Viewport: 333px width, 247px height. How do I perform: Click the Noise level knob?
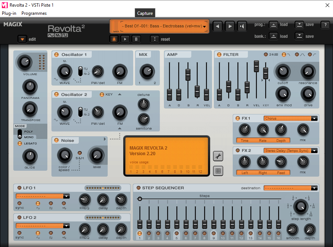tap(97, 156)
